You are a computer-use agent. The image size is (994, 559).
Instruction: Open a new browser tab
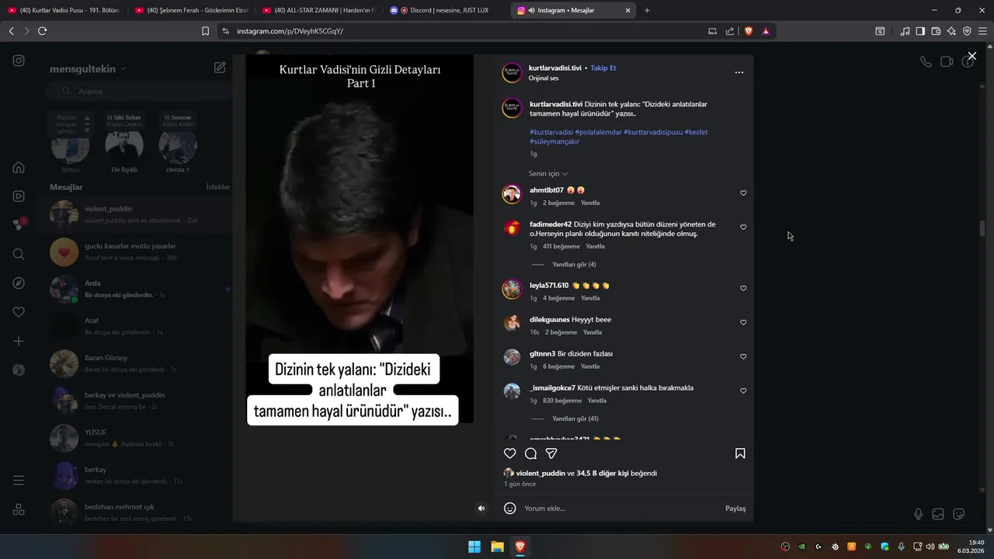647,10
